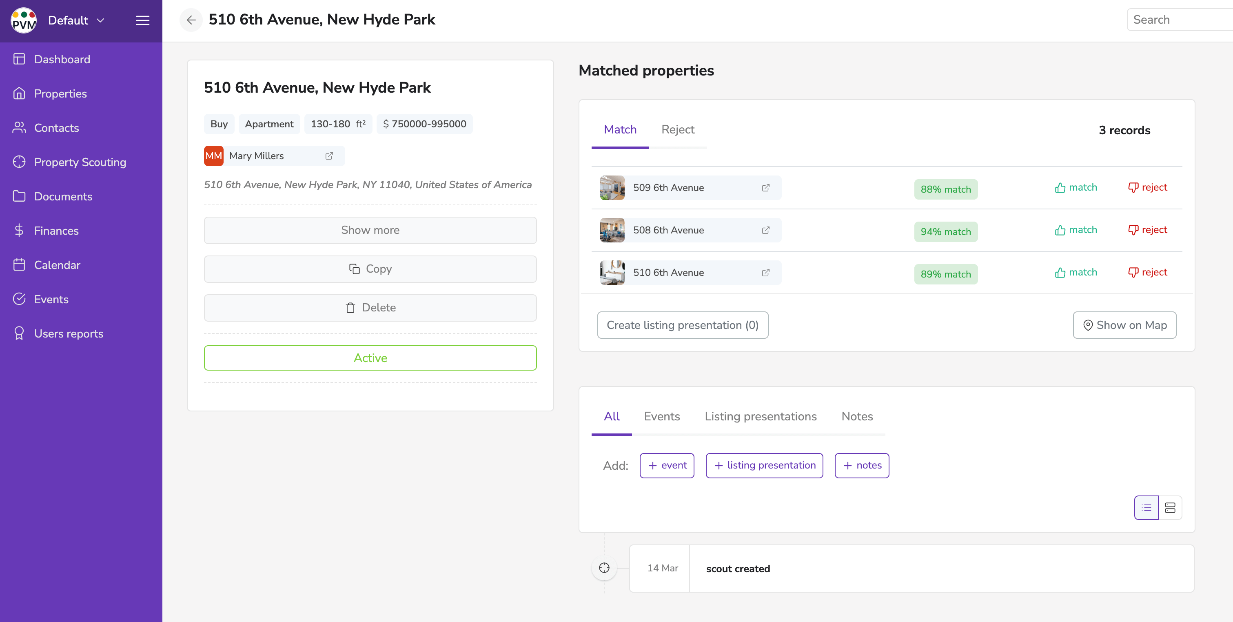Click the back arrow icon in header
Viewport: 1233px width, 622px height.
click(x=191, y=20)
